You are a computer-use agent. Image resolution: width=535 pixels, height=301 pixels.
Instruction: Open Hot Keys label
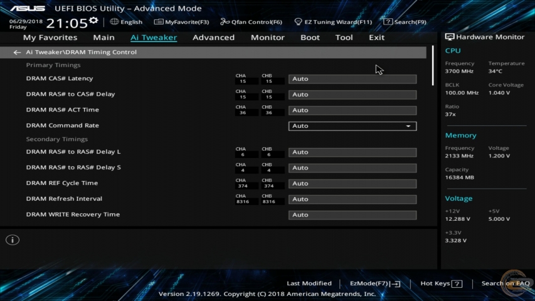click(435, 283)
